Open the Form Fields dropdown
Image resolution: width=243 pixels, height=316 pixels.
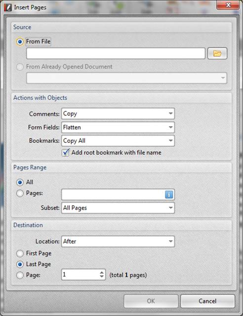point(118,127)
